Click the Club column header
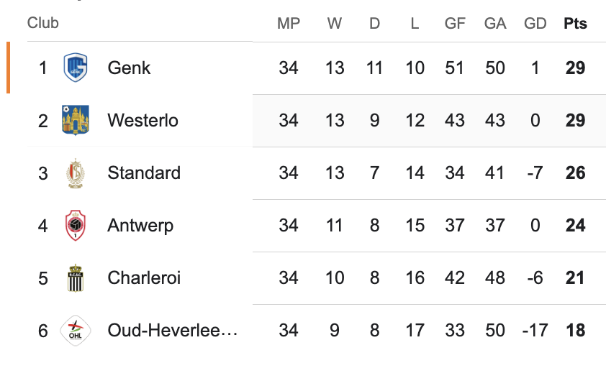606x381 pixels. point(43,23)
